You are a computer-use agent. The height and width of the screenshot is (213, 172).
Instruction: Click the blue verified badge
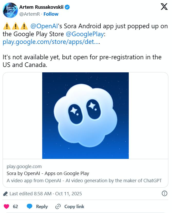click(x=67, y=7)
